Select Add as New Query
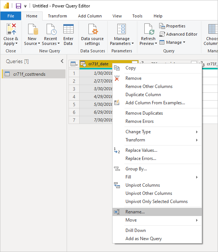Image resolution: width=218 pixels, height=252 pixels. coord(157,239)
